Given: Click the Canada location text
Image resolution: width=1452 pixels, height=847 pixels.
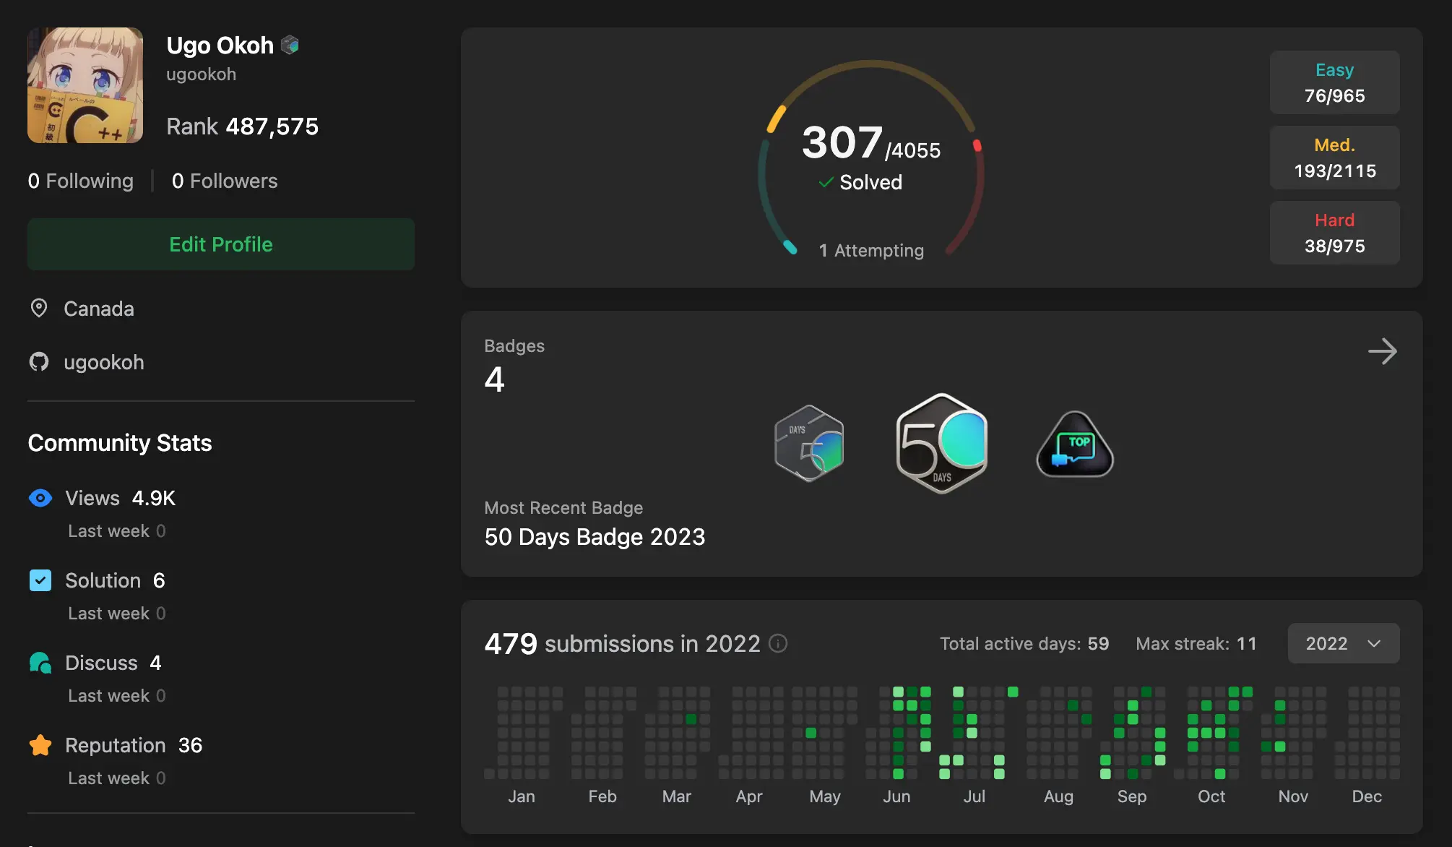Looking at the screenshot, I should point(99,309).
